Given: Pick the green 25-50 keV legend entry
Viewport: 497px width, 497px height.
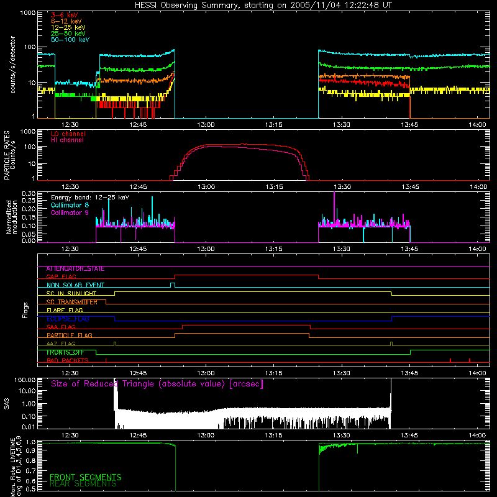Looking at the screenshot, I should pos(68,34).
